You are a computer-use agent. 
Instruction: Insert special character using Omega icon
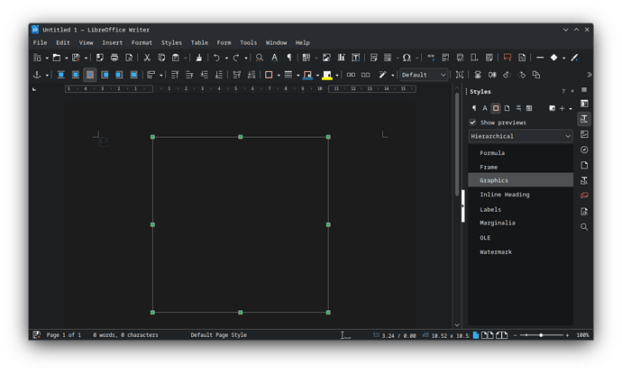pyautogui.click(x=407, y=58)
